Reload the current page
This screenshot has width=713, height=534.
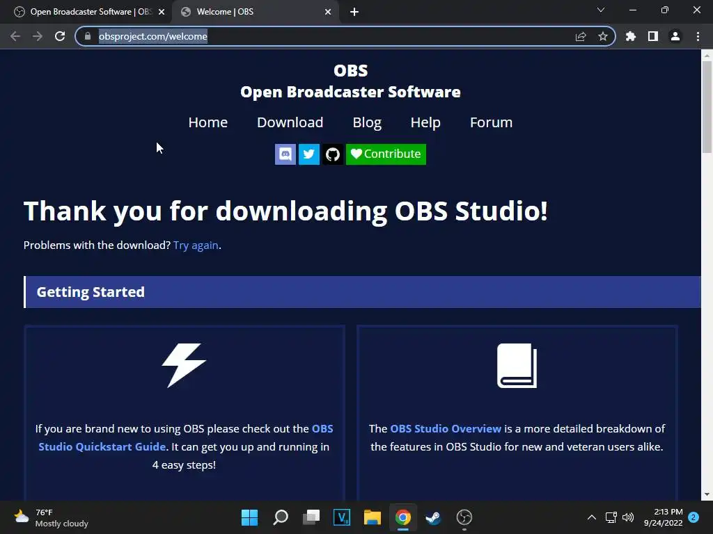click(60, 36)
